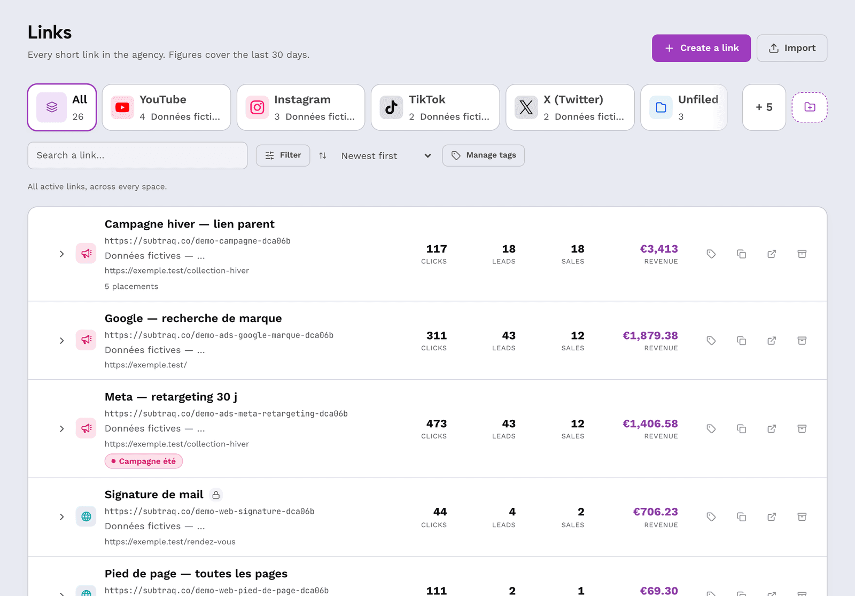
Task: Copy the Meta retargeting 30 j link
Action: click(741, 429)
